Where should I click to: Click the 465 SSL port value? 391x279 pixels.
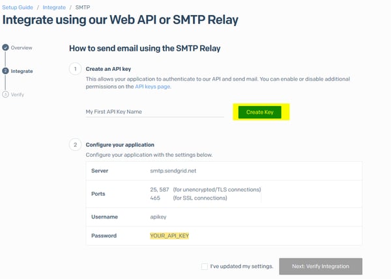155,198
